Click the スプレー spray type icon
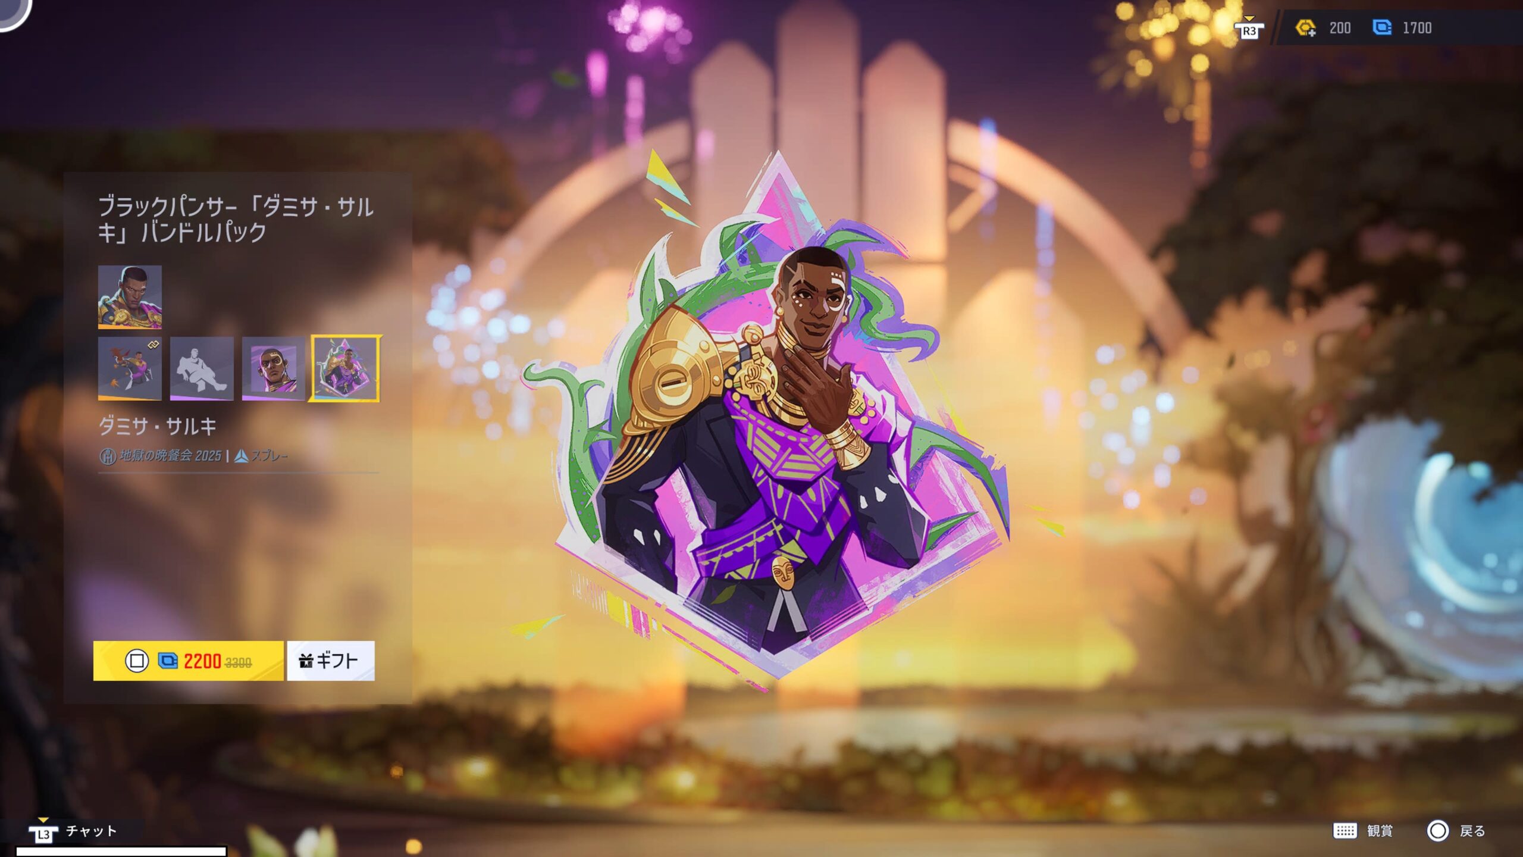The height and width of the screenshot is (857, 1523). 241,456
